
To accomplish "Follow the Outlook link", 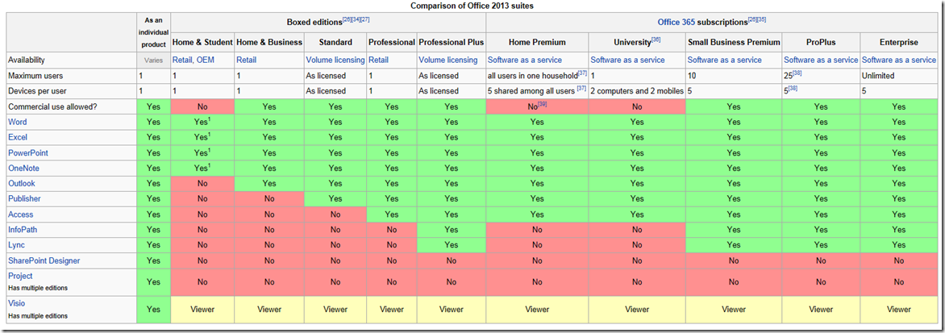I will 20,183.
